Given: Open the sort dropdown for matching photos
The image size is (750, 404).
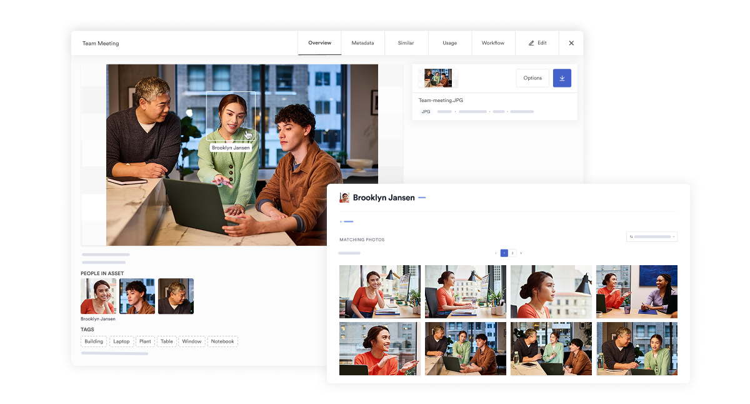Looking at the screenshot, I should [x=651, y=236].
